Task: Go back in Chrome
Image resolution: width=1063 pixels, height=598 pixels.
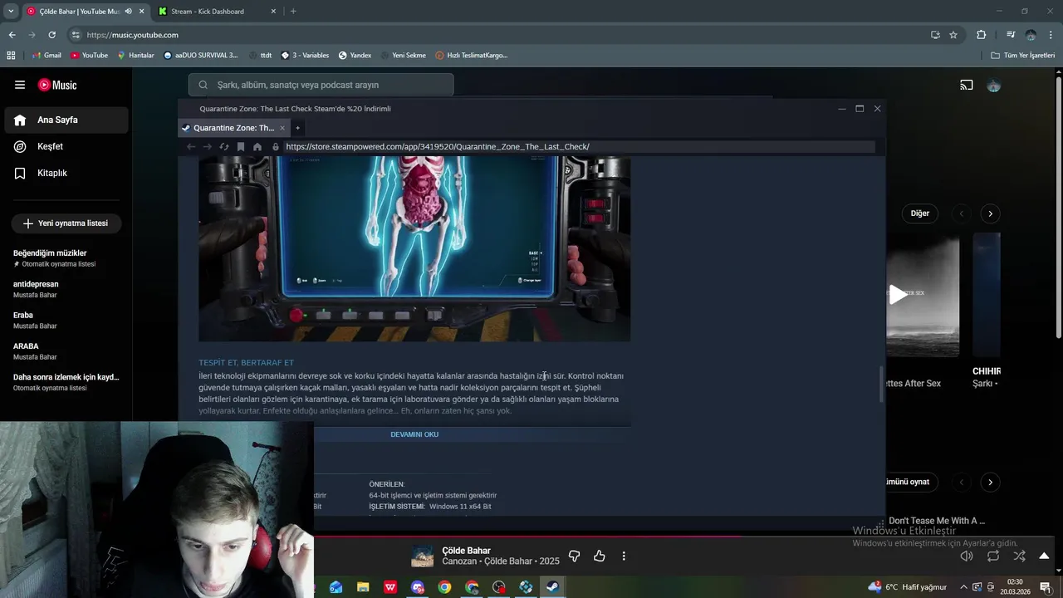Action: pos(12,35)
